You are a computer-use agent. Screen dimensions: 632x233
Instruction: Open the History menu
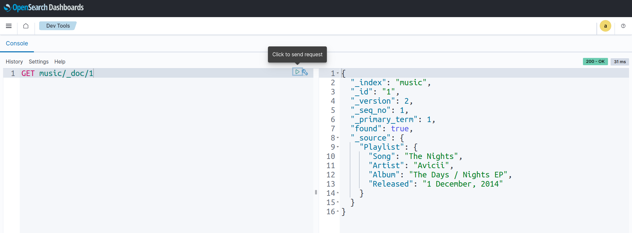pos(14,62)
